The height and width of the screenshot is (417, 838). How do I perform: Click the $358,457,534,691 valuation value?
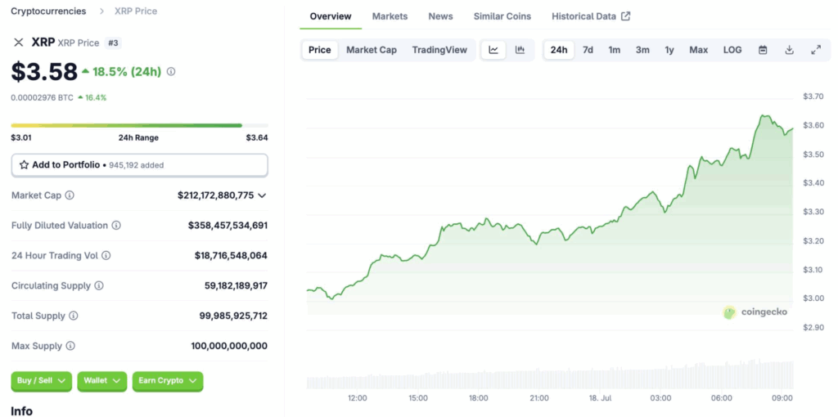point(228,226)
